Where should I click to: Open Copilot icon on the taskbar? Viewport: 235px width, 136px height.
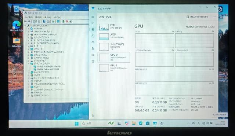[127, 123]
